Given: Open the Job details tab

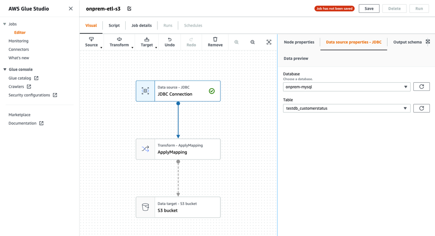Looking at the screenshot, I should tap(141, 25).
